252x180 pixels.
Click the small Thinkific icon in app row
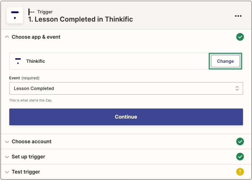click(x=18, y=61)
